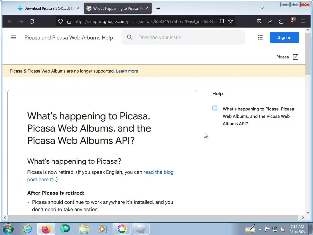The width and height of the screenshot is (313, 235).
Task: Open the Google Help main menu hamburger
Action: (x=13, y=37)
